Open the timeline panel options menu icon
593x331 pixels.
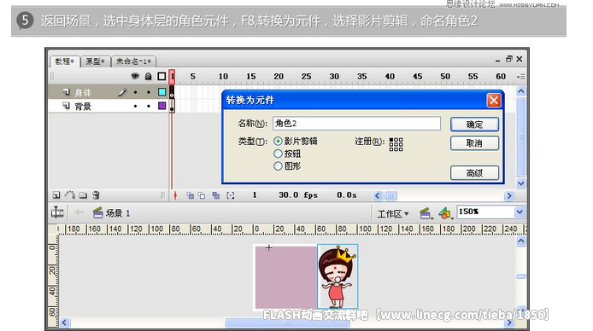coord(520,77)
